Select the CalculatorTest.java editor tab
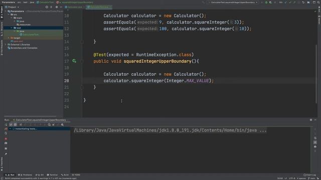321x180 pixels. (99, 7)
